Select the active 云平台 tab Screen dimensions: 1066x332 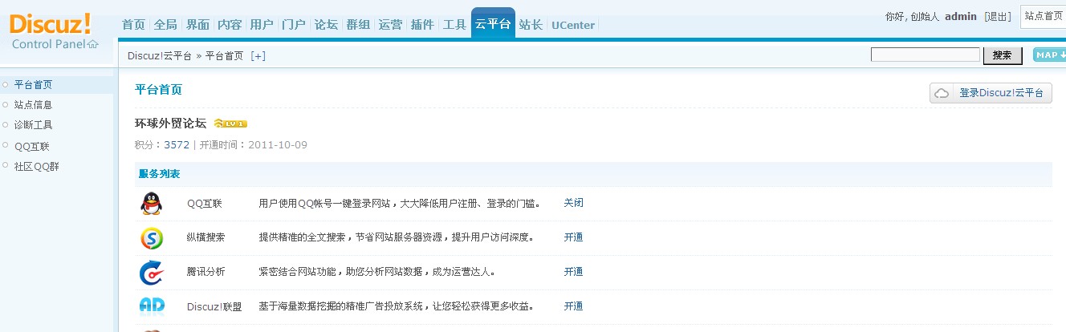493,23
